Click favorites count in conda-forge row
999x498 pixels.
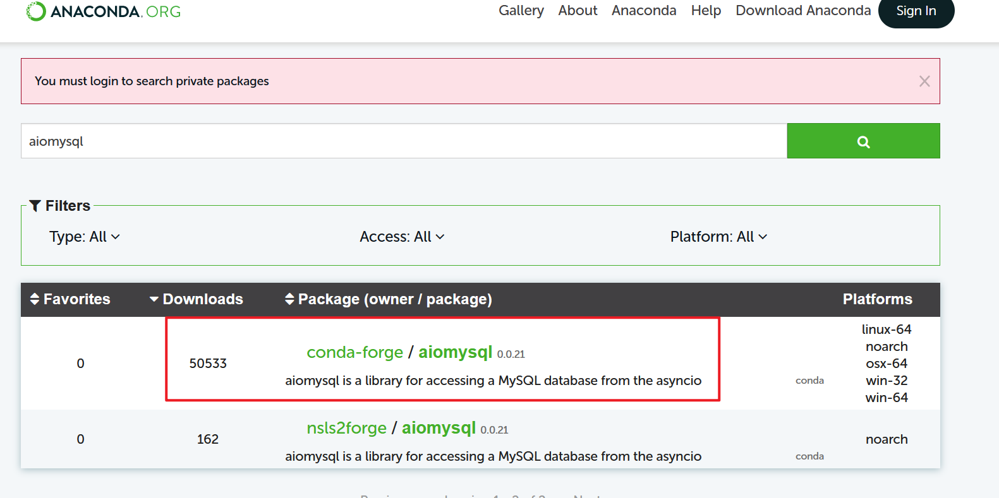coord(80,364)
